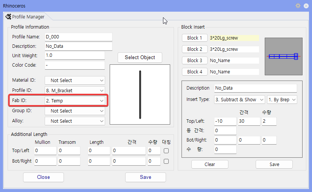Click the profile preview thumbnail
The width and height of the screenshot is (312, 192).
click(x=140, y=94)
